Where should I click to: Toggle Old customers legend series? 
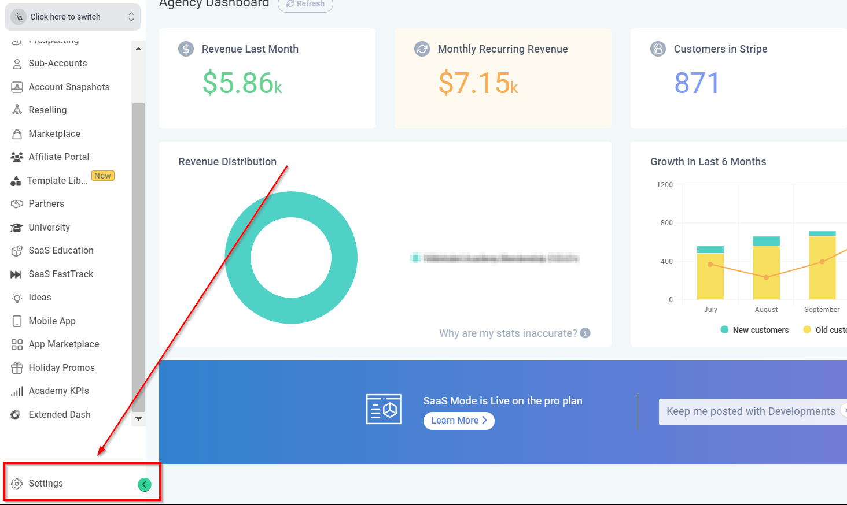[824, 330]
